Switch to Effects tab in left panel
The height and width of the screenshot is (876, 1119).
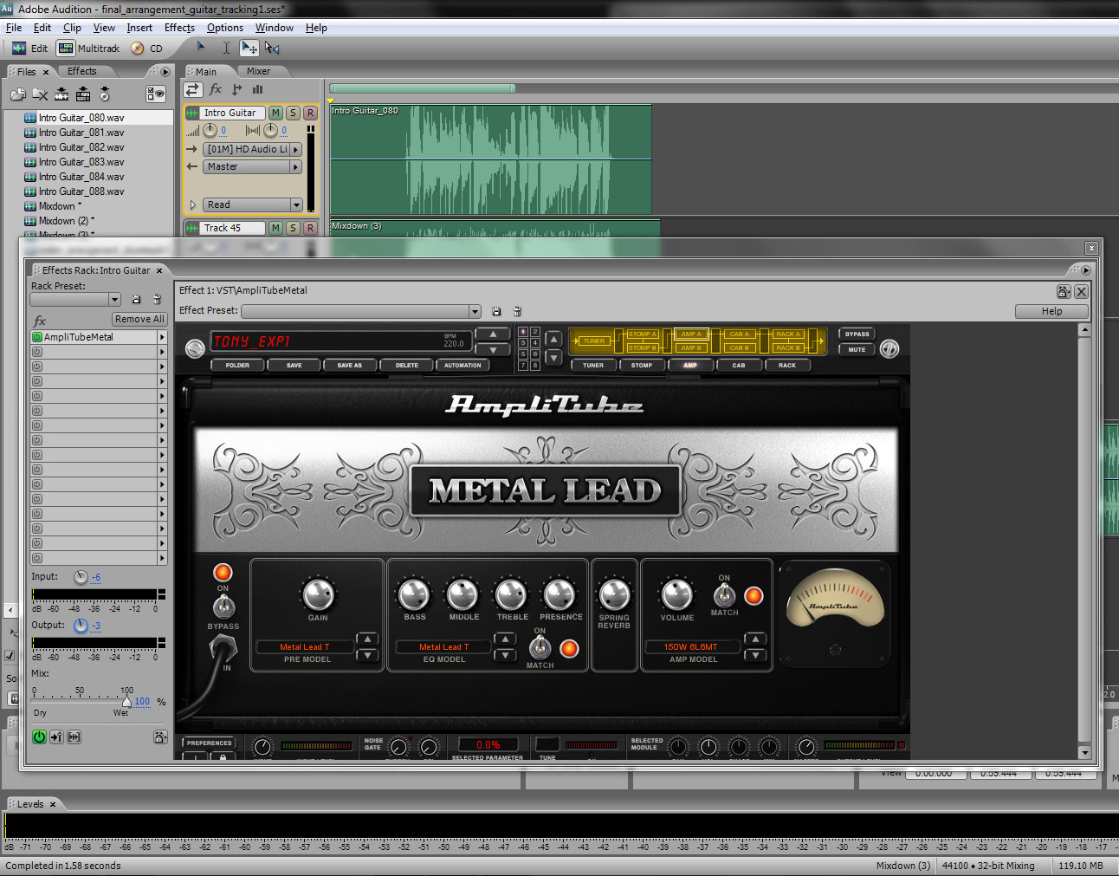click(82, 71)
